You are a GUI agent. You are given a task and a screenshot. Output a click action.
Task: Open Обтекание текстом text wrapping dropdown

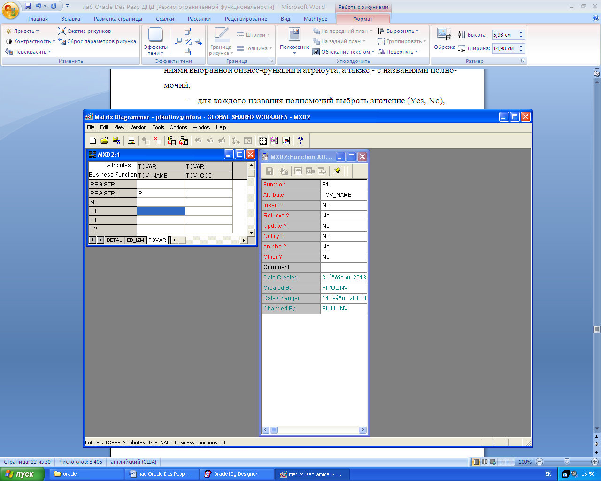(344, 52)
